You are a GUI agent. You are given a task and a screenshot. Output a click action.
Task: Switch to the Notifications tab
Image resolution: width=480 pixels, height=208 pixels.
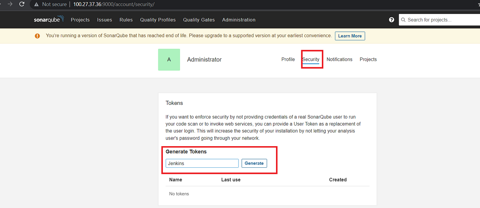point(339,59)
